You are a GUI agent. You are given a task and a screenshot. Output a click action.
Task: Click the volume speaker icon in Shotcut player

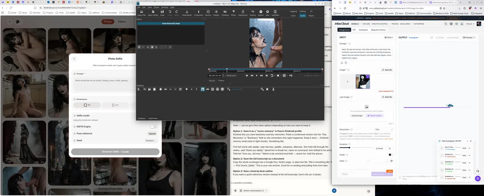[x=291, y=75]
